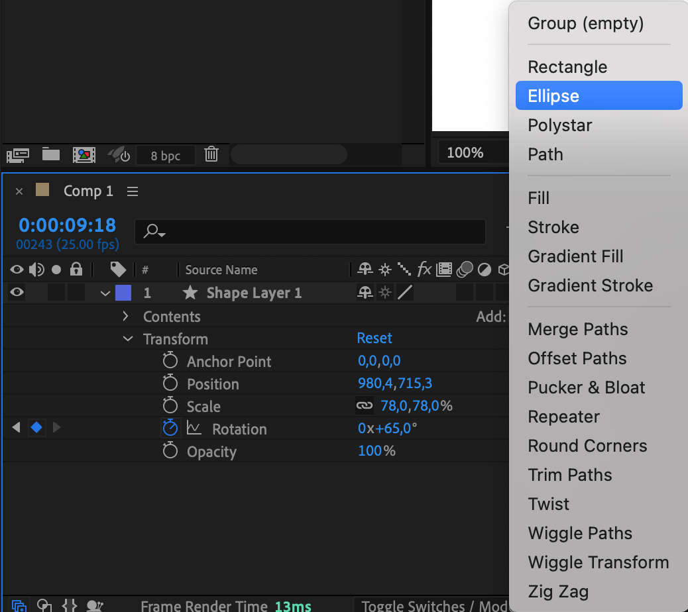This screenshot has height=612, width=688.
Task: Select Trim Paths from the menu
Action: pyautogui.click(x=569, y=475)
